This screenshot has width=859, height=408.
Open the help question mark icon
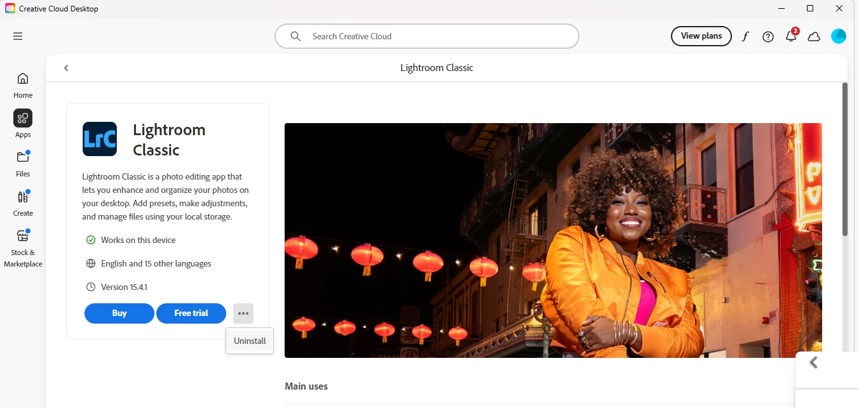[x=768, y=37]
